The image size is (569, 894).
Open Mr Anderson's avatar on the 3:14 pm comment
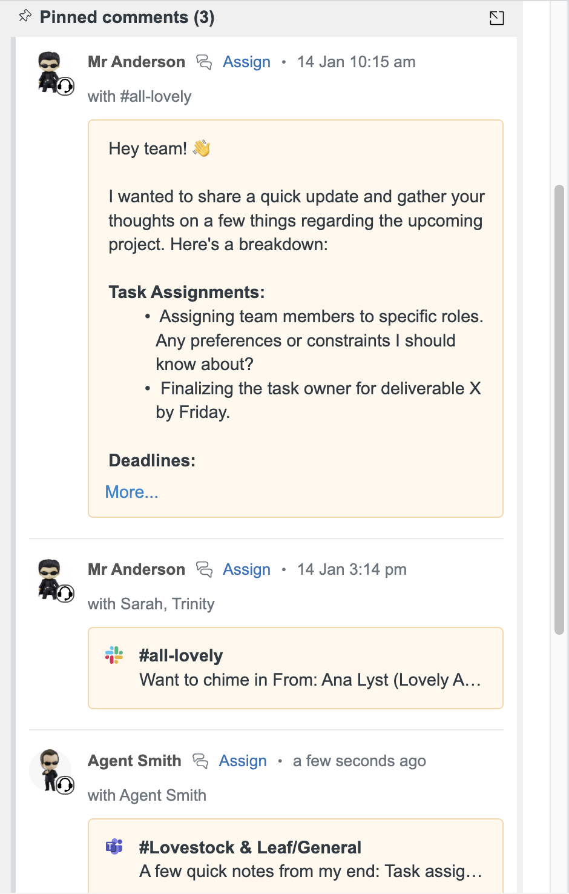coord(50,579)
